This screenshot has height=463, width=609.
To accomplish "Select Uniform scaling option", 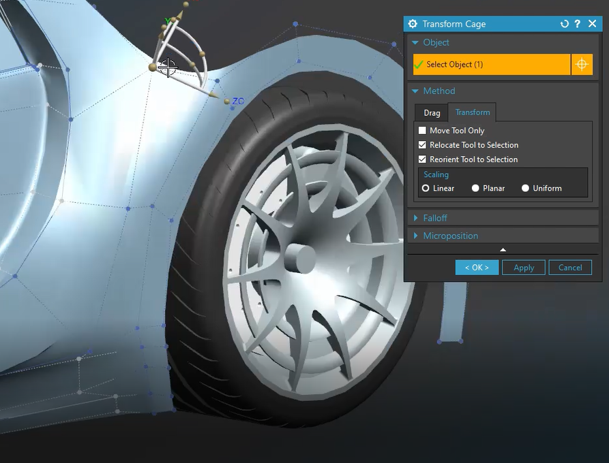I will click(x=526, y=188).
